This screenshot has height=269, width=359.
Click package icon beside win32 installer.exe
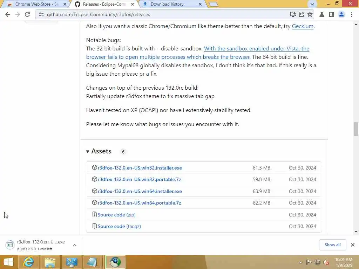tap(94, 167)
